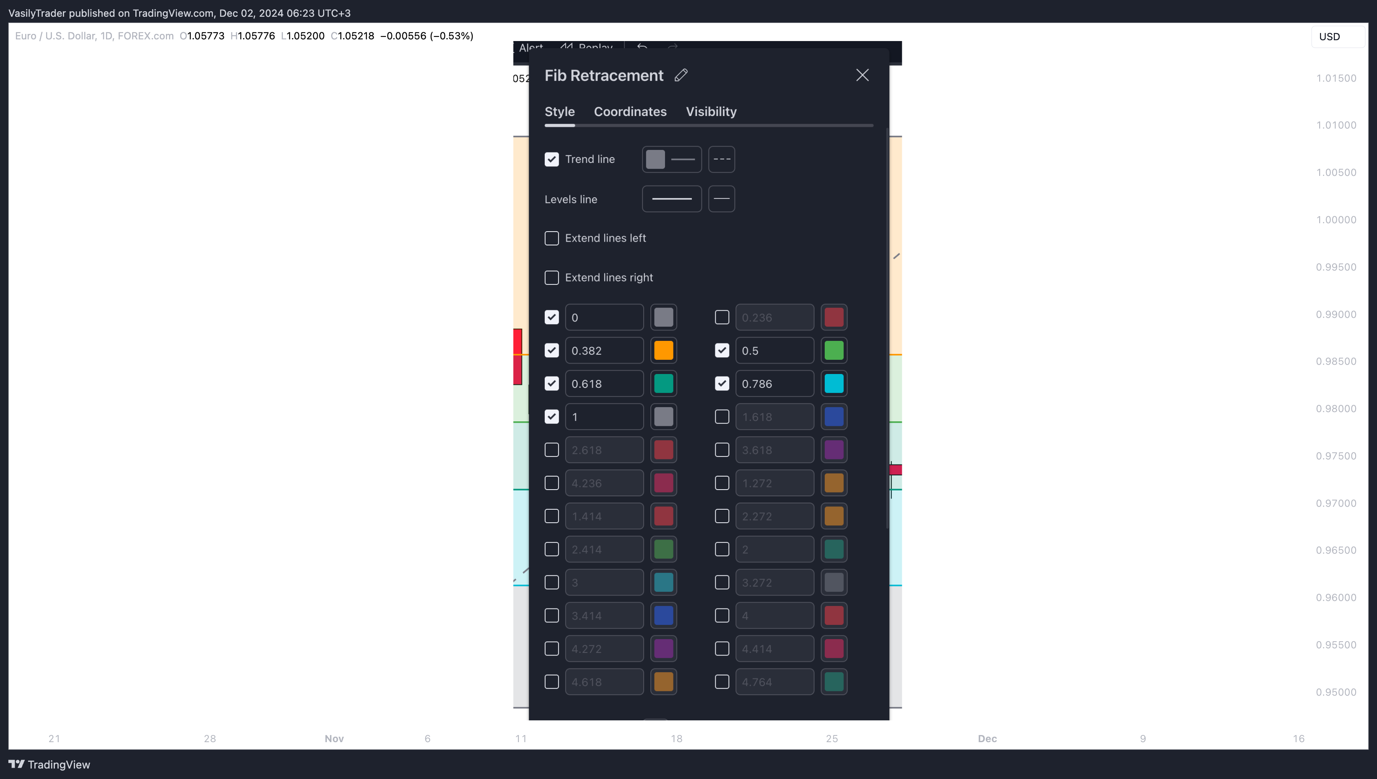Open the red color swatch for 0.236
This screenshot has width=1377, height=779.
coord(834,317)
